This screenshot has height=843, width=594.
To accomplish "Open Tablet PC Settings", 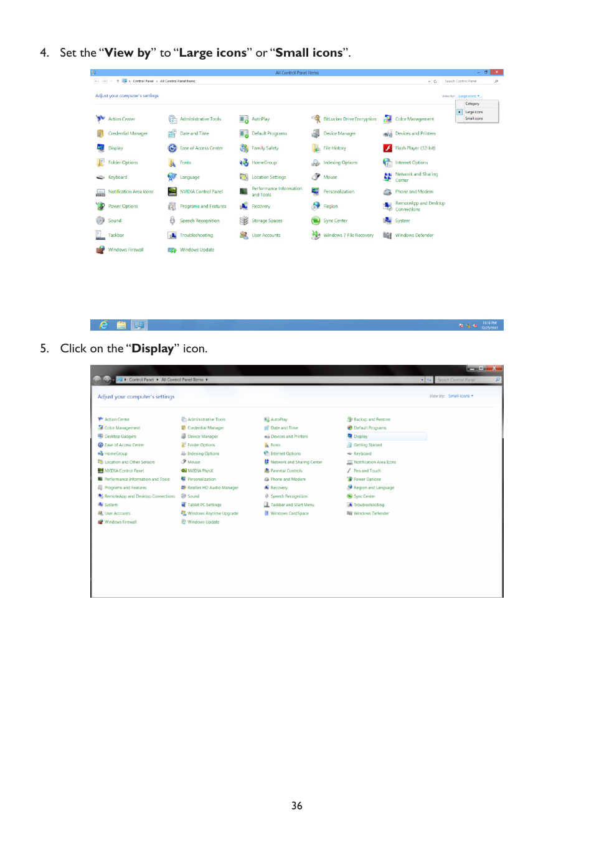I will [201, 505].
